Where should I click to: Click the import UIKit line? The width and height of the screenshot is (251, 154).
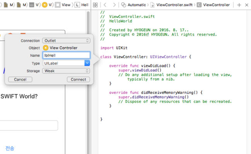pos(114,48)
